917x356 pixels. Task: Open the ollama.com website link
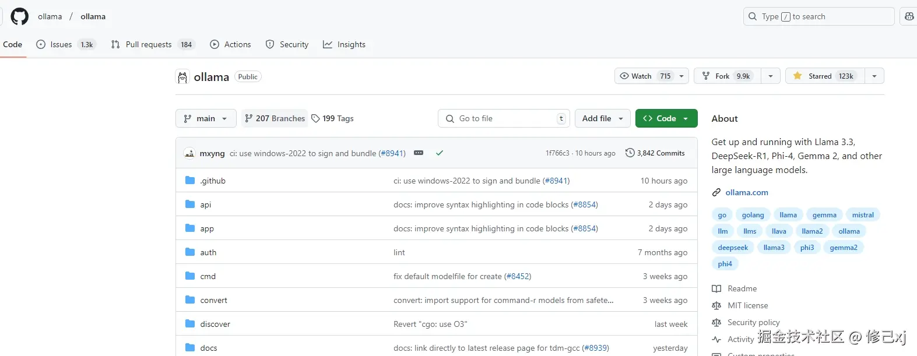[746, 192]
